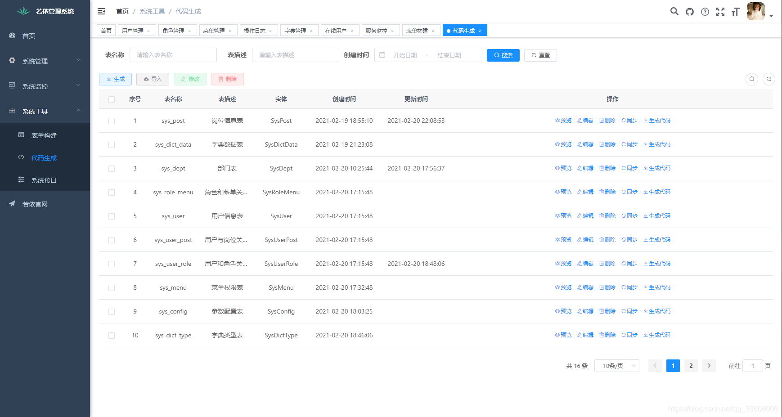
Task: Collapse the 系统工具 sidebar menu arrow
Action: coord(78,110)
